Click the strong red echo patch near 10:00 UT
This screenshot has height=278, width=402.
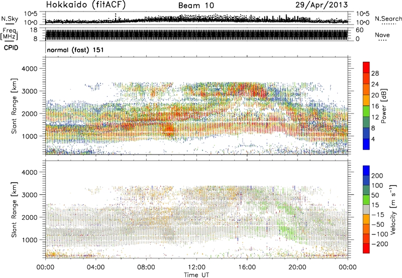click(x=168, y=129)
